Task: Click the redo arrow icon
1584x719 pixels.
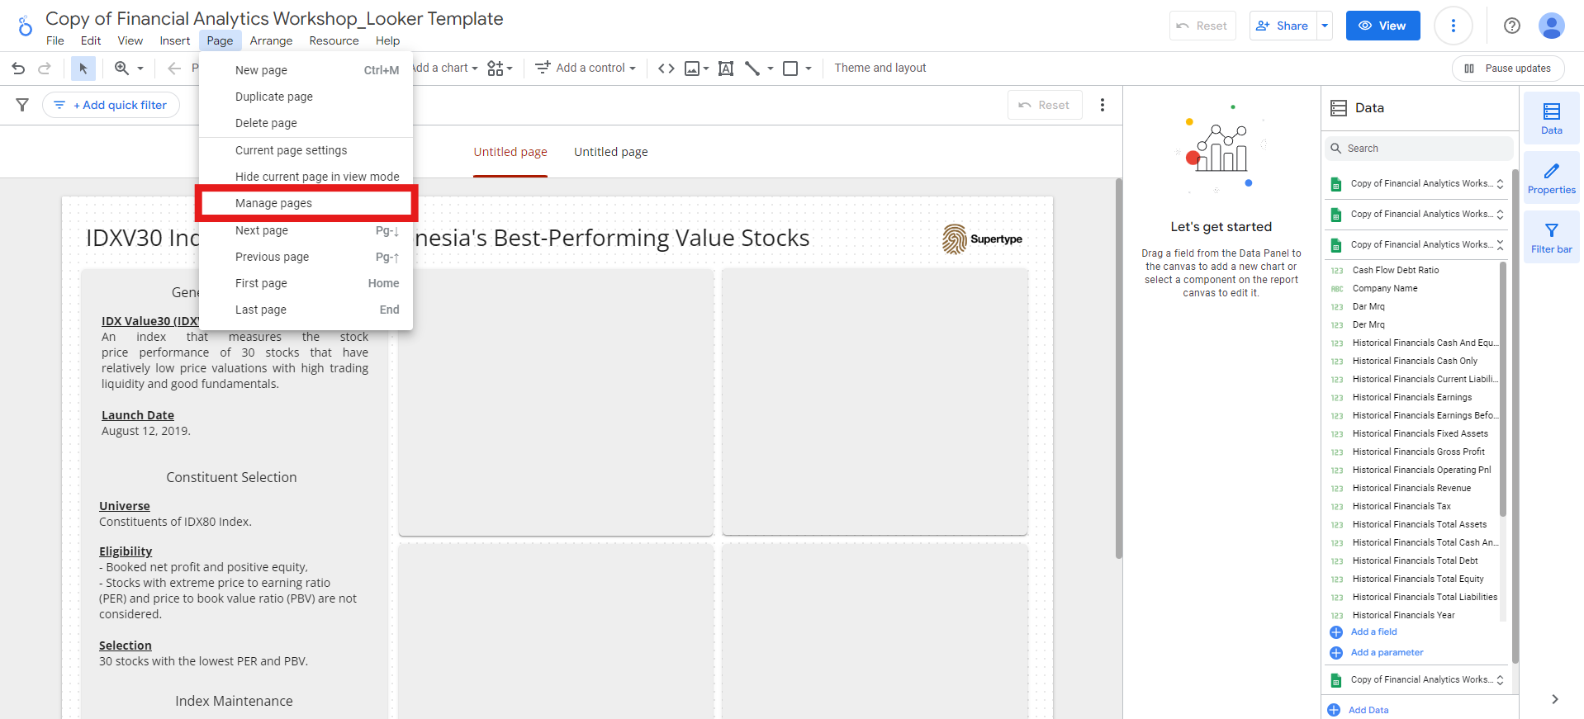Action: [45, 69]
